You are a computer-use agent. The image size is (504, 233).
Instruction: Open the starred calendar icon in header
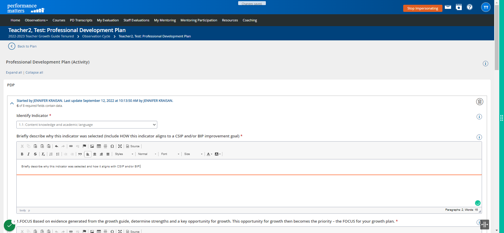point(459,7)
